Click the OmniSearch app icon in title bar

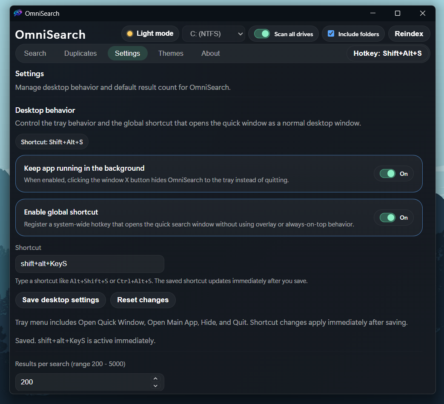point(18,13)
